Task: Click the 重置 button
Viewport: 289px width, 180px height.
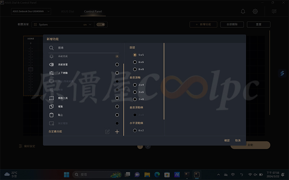Action: tap(259, 24)
